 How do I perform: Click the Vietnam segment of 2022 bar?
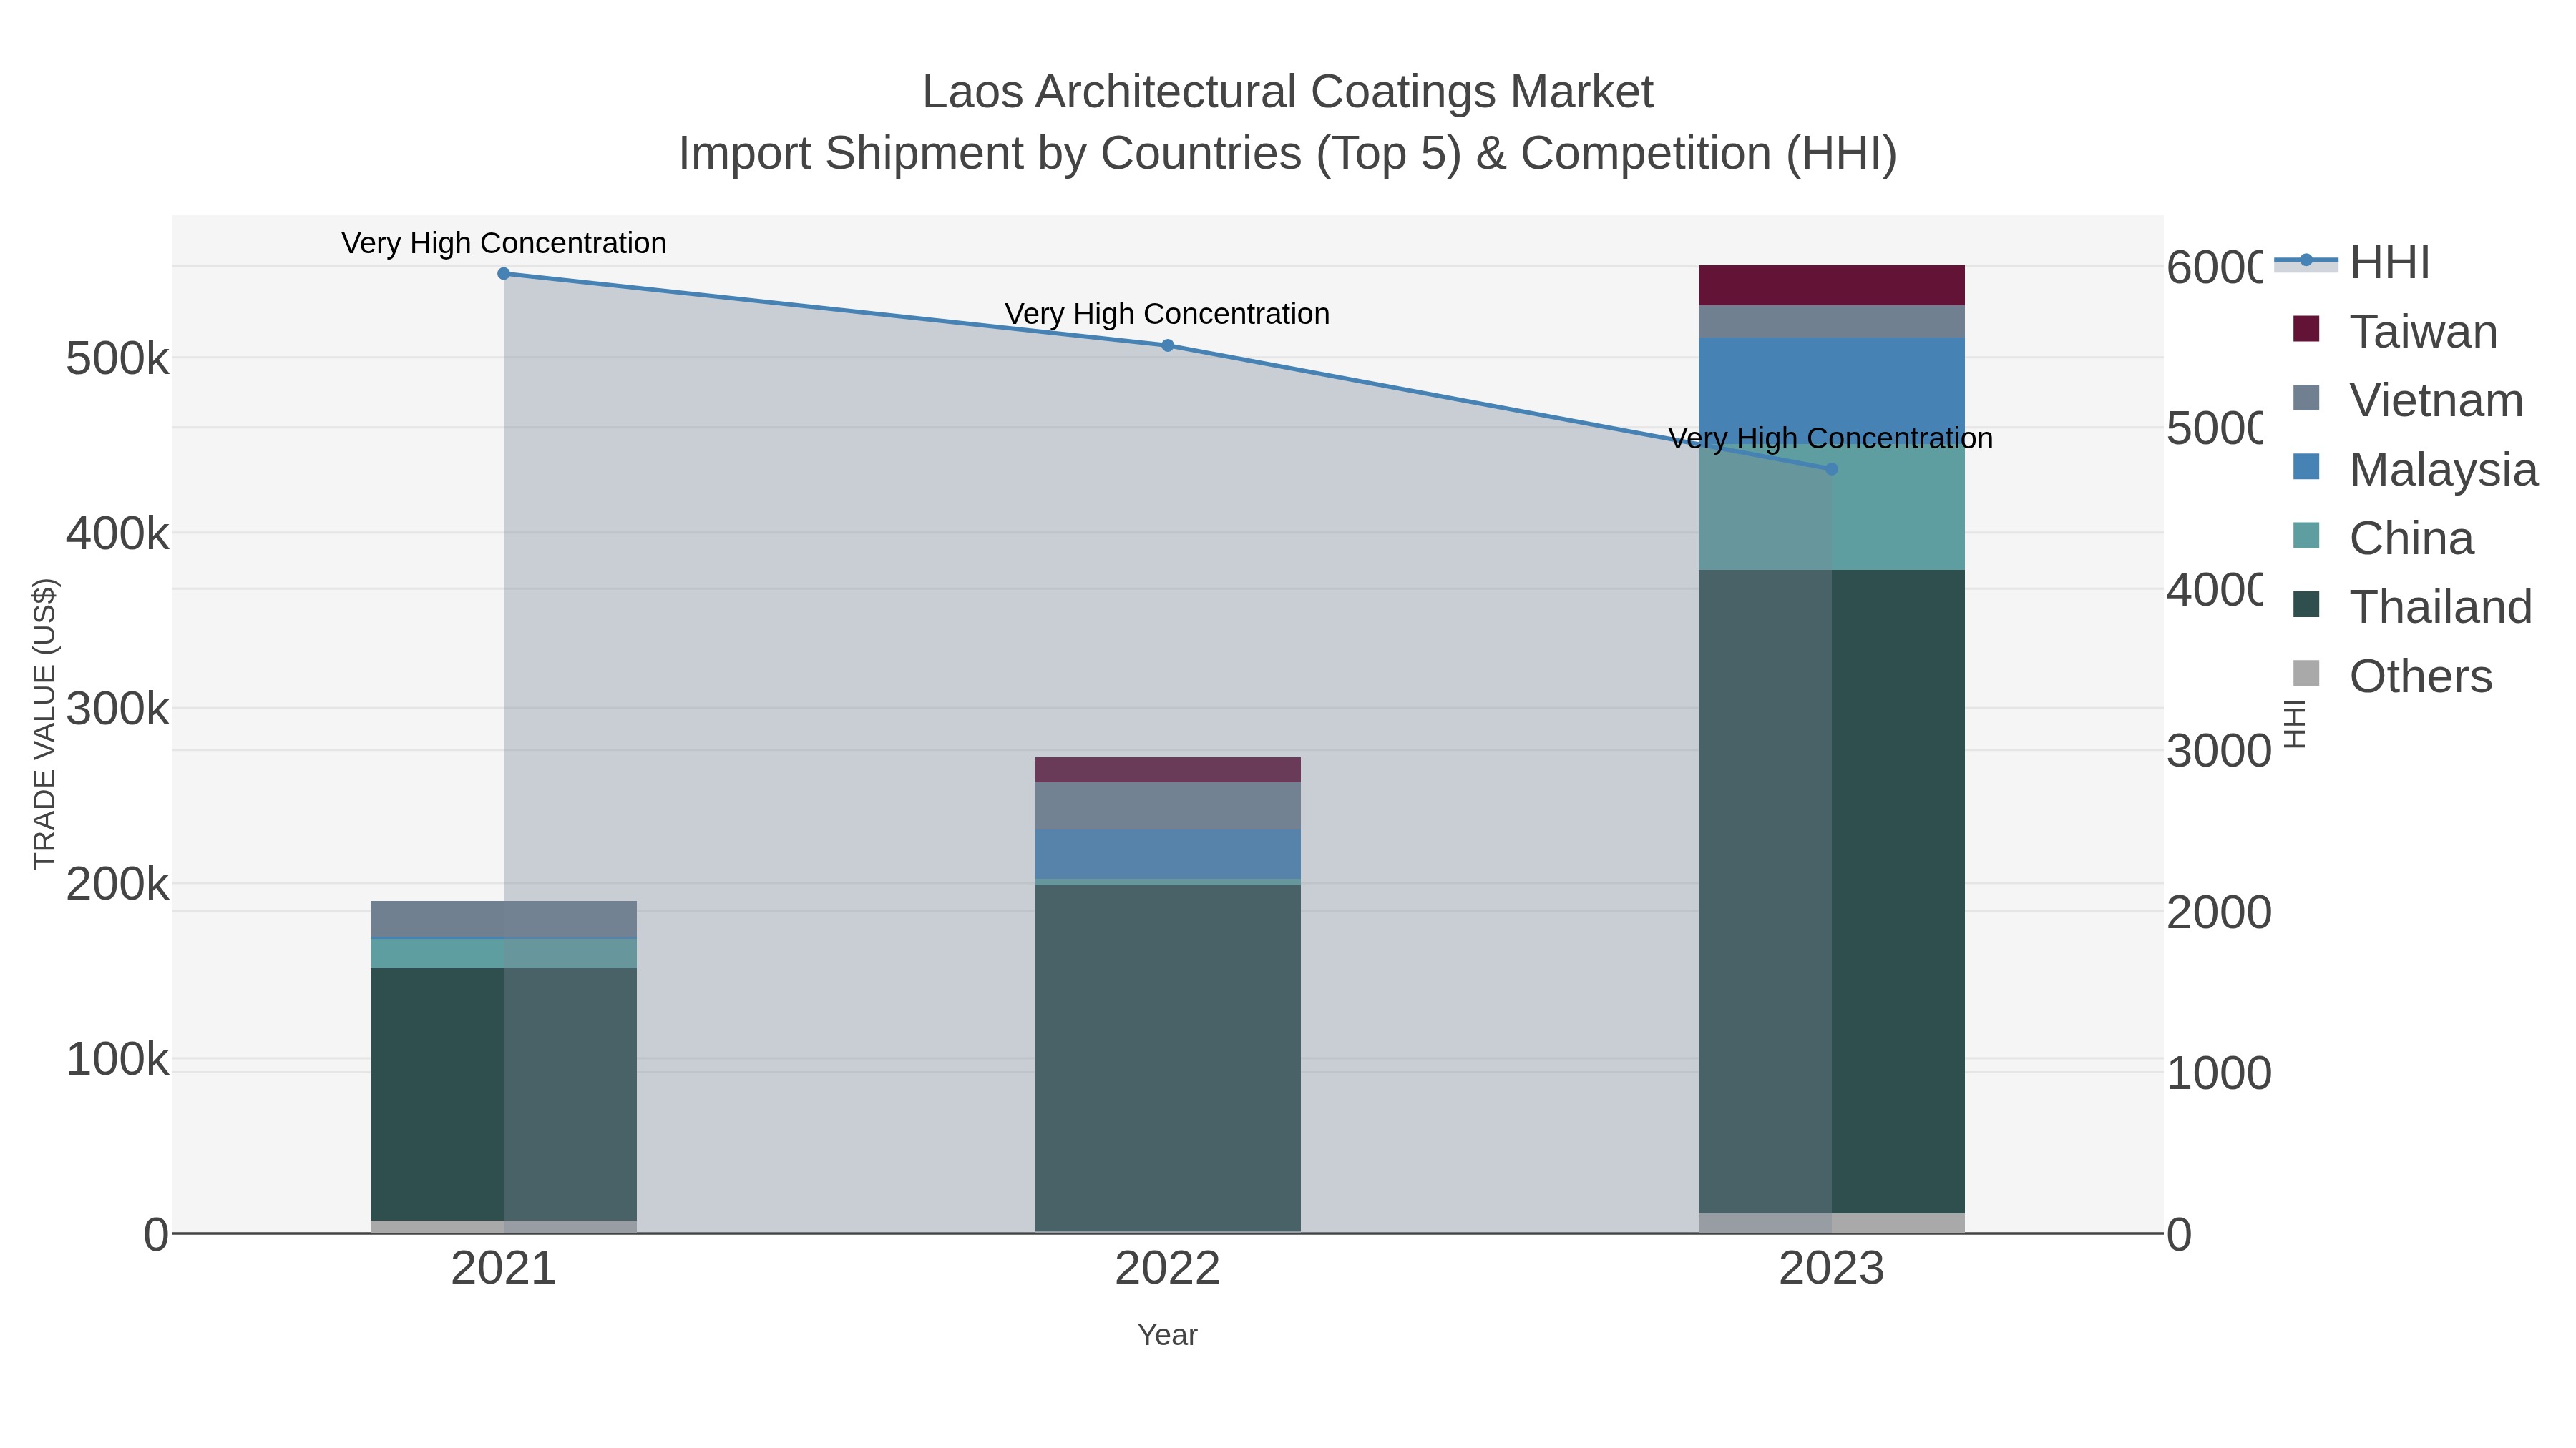(1167, 807)
